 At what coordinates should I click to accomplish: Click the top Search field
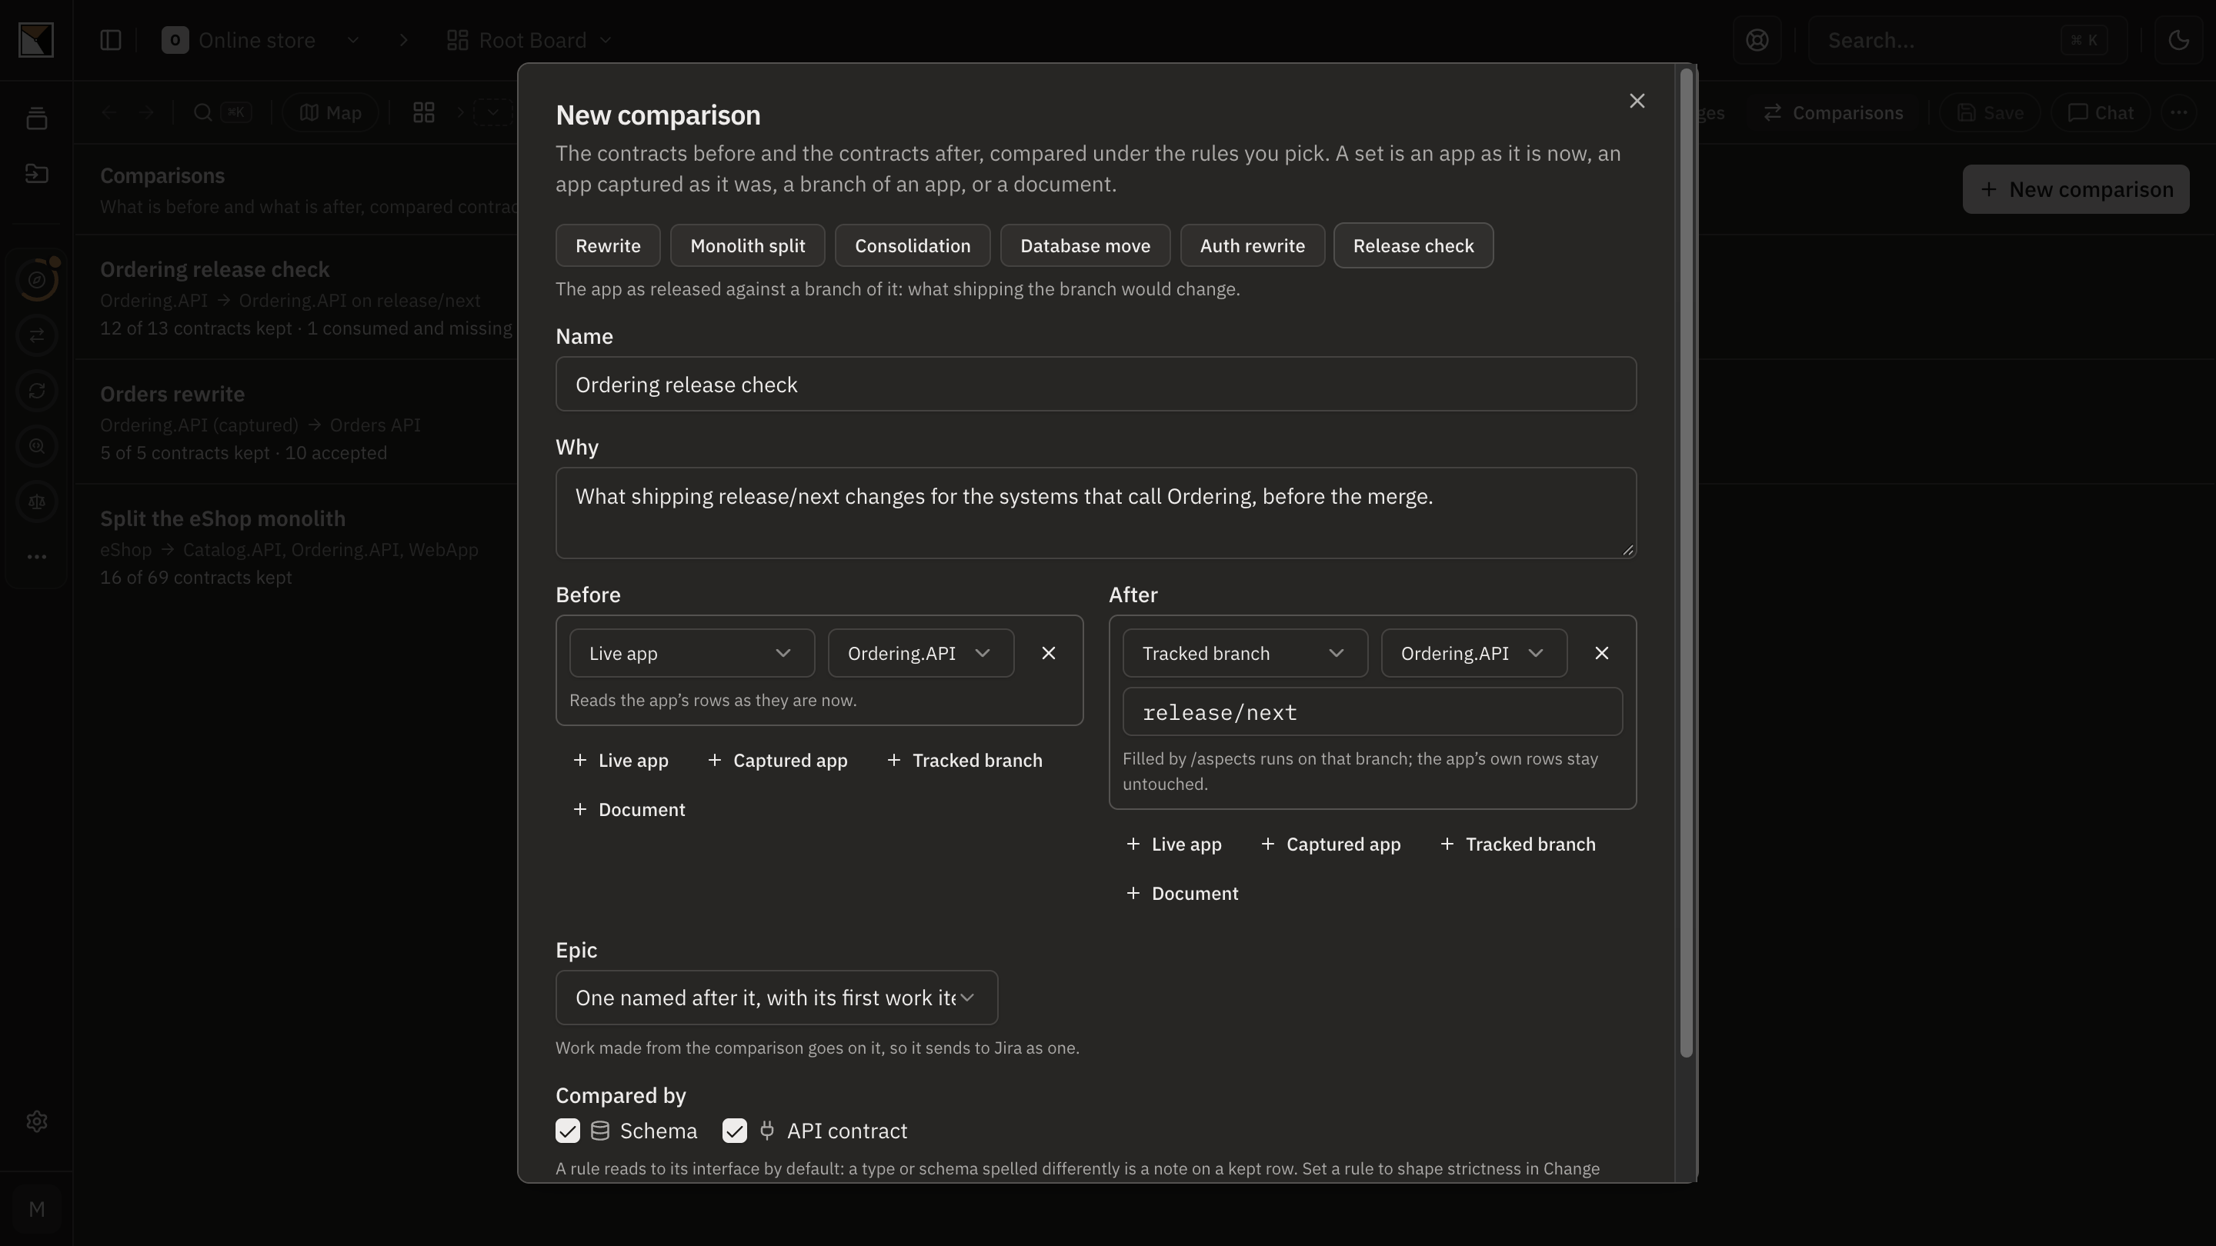point(1967,41)
